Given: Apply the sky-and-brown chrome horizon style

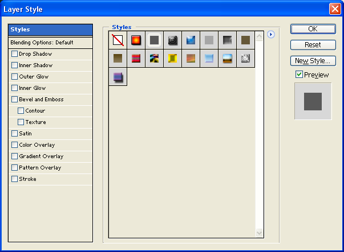Looking at the screenshot, I should pos(227,59).
